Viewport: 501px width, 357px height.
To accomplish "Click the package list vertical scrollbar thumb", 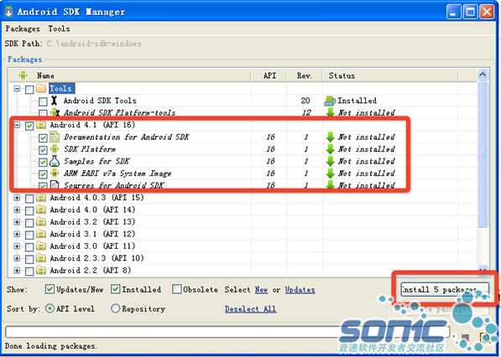I will click(x=483, y=154).
